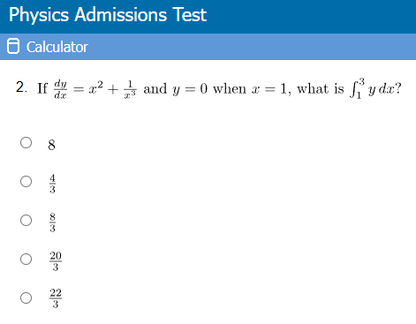The image size is (416, 324).
Task: Click the fraction label 8/3
Action: tap(52, 222)
